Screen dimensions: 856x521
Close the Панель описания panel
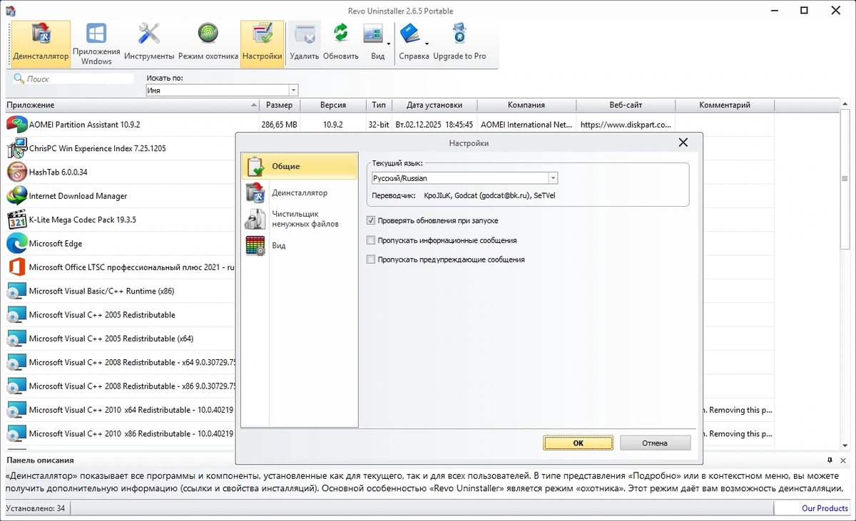[844, 460]
